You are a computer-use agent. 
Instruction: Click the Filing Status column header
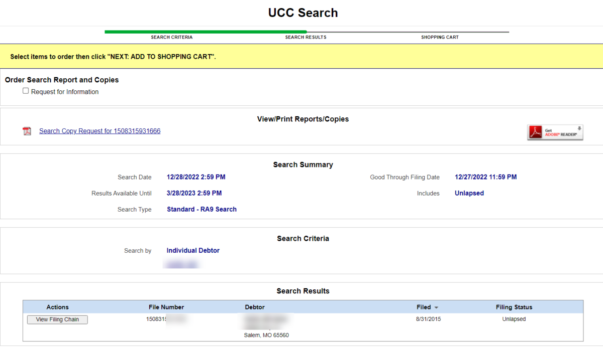coord(514,307)
